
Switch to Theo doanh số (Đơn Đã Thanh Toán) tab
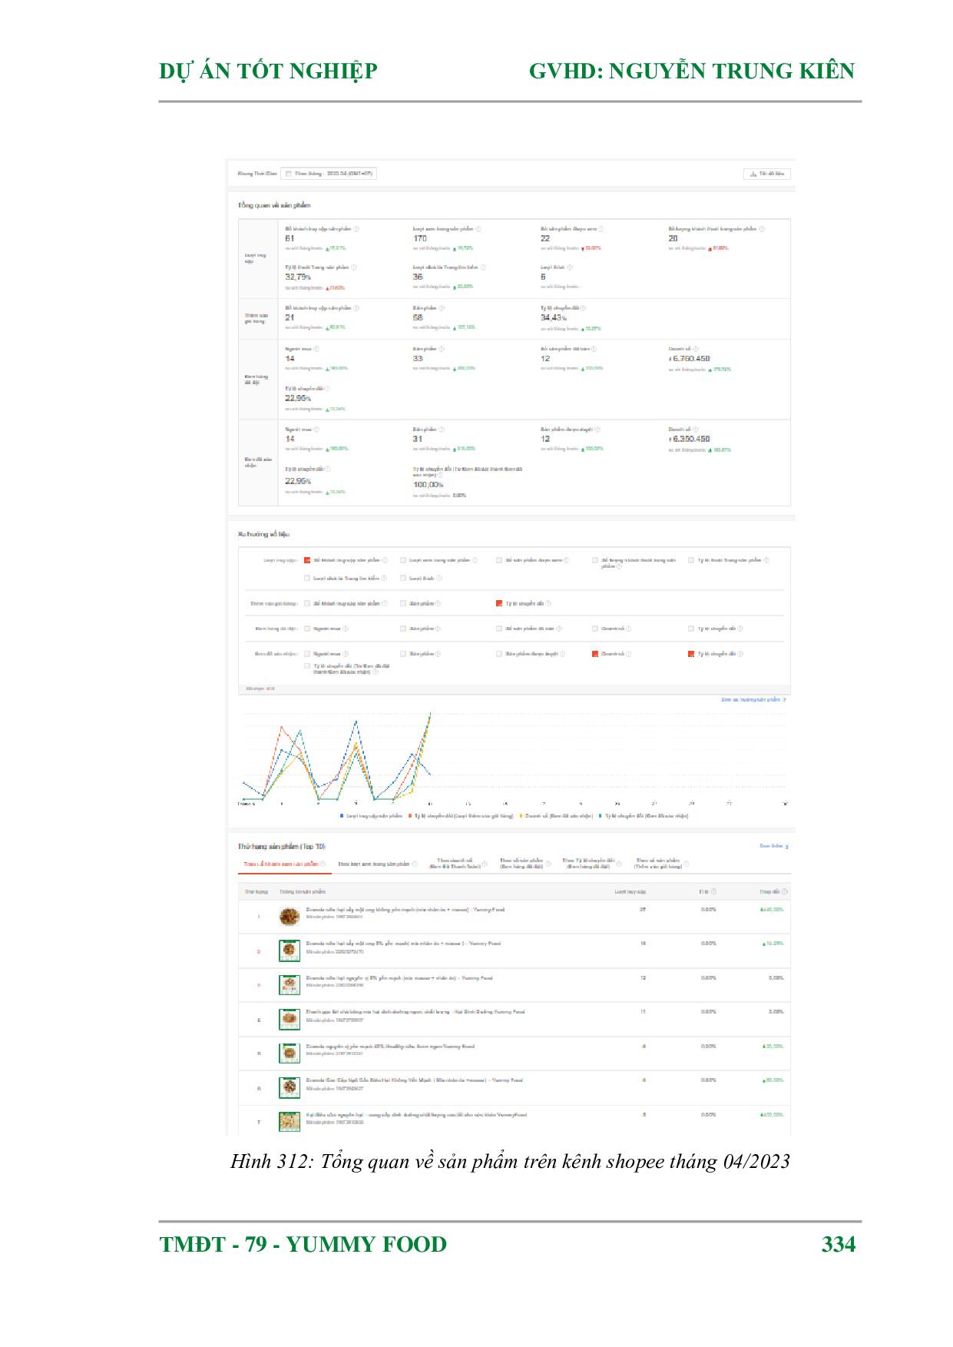[x=458, y=864]
